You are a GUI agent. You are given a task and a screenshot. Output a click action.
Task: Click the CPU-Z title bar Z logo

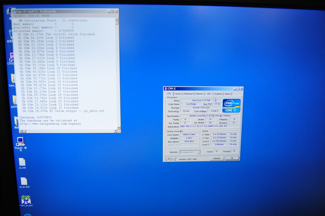pyautogui.click(x=166, y=88)
